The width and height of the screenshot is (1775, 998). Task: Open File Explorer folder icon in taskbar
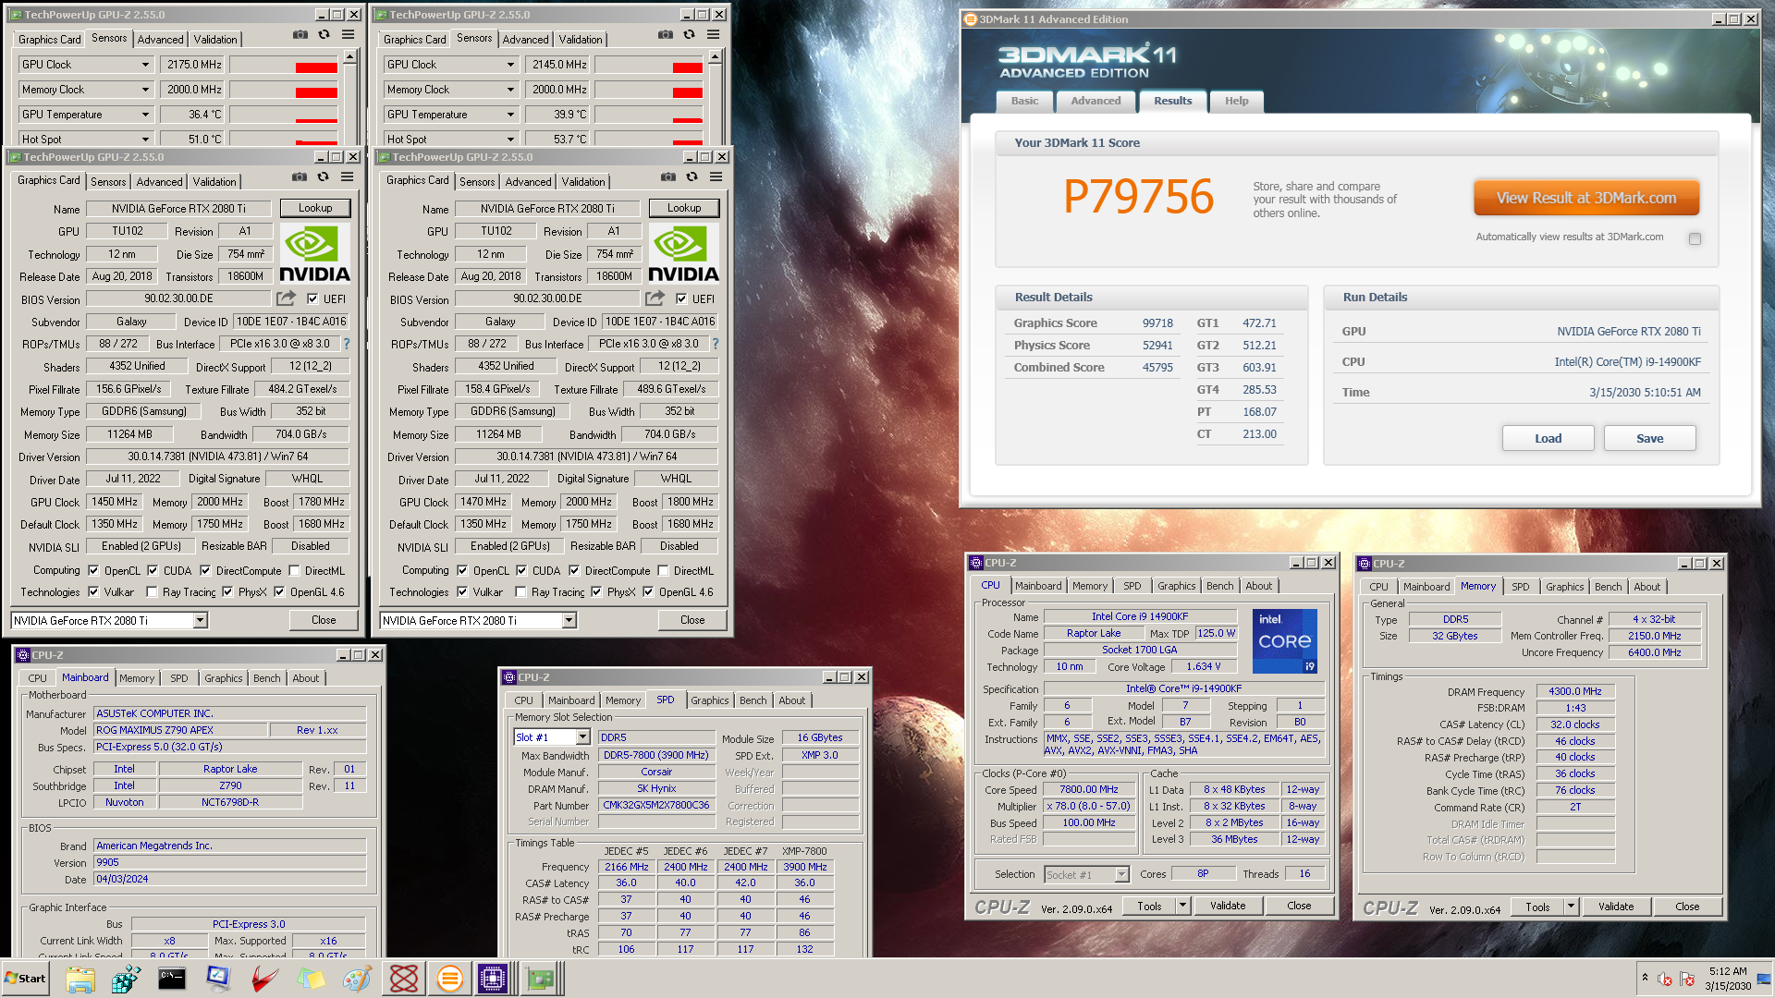(x=80, y=979)
